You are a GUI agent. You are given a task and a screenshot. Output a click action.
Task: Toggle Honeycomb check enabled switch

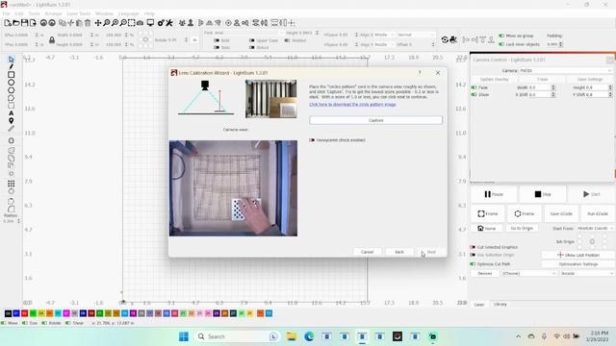coord(312,140)
